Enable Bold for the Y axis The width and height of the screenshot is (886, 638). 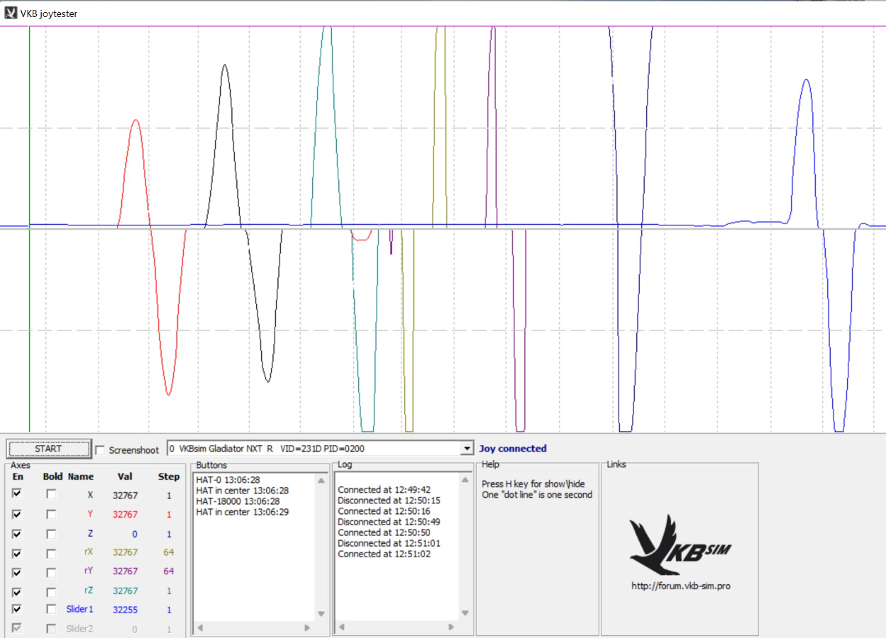tap(52, 514)
